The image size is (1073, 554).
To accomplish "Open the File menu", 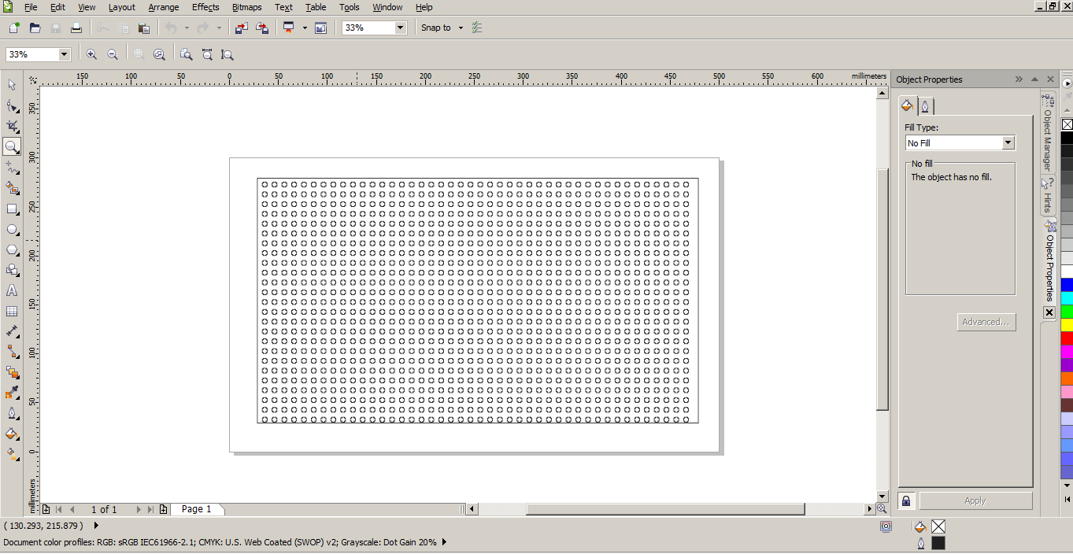I will [31, 7].
